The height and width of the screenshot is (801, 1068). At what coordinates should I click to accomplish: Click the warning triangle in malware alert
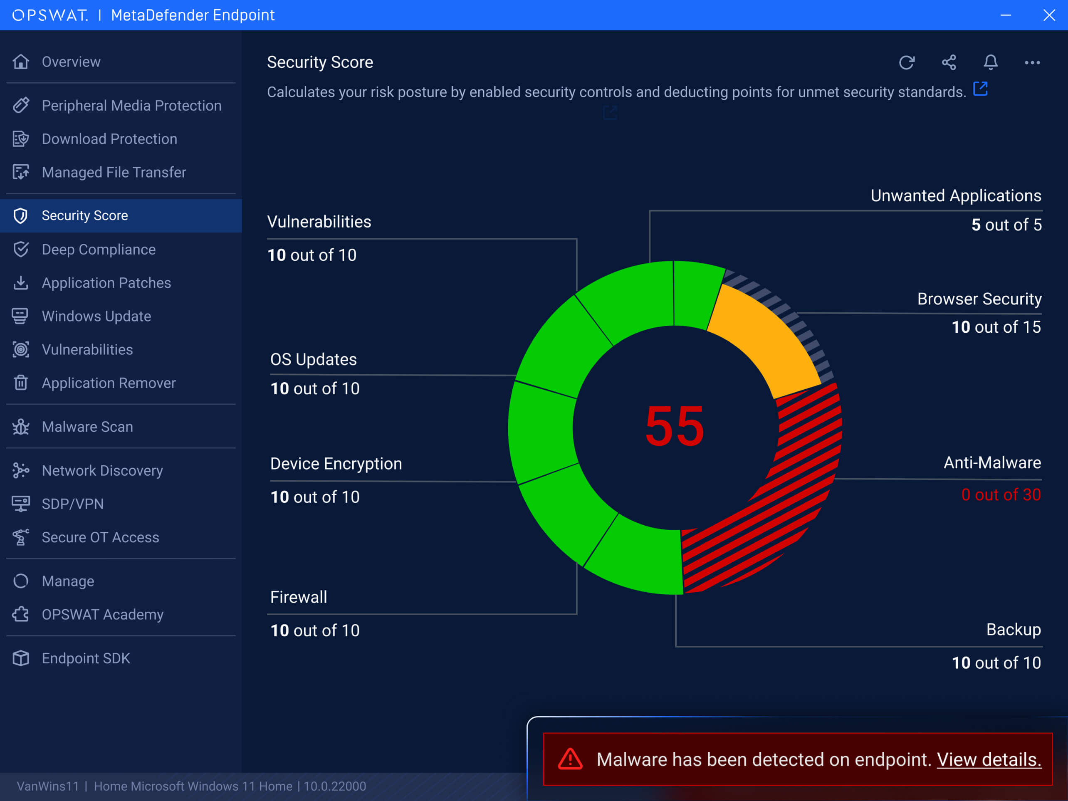pos(570,759)
